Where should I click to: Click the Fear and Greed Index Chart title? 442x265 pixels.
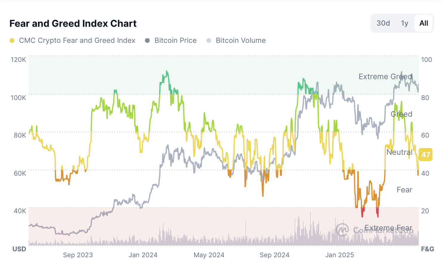(73, 23)
